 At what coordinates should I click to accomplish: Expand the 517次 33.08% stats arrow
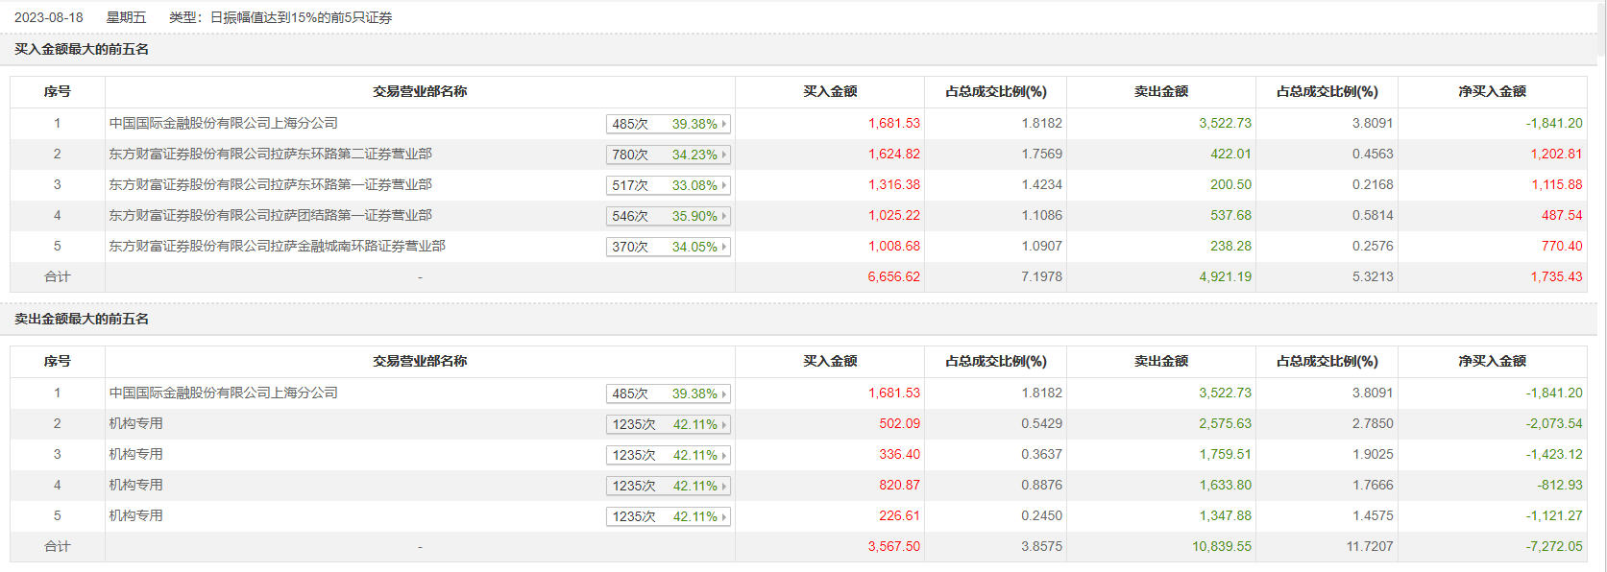[723, 185]
